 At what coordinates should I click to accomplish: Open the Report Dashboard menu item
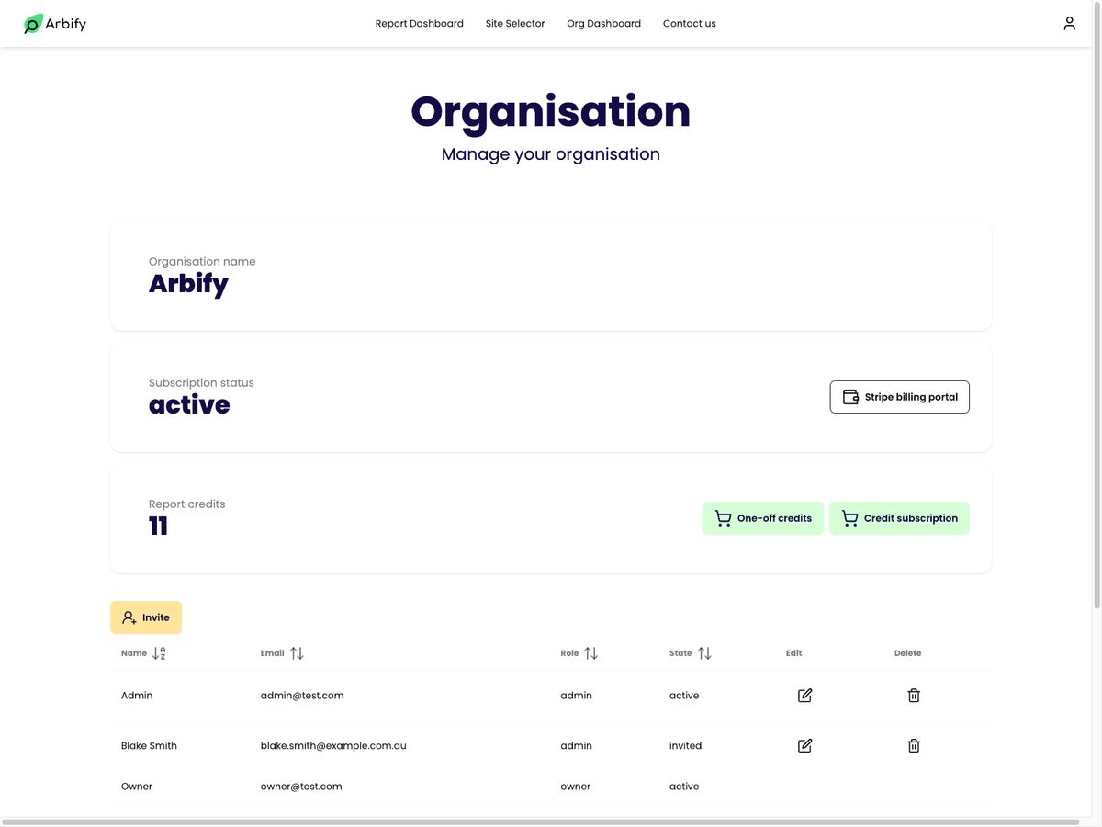point(419,23)
